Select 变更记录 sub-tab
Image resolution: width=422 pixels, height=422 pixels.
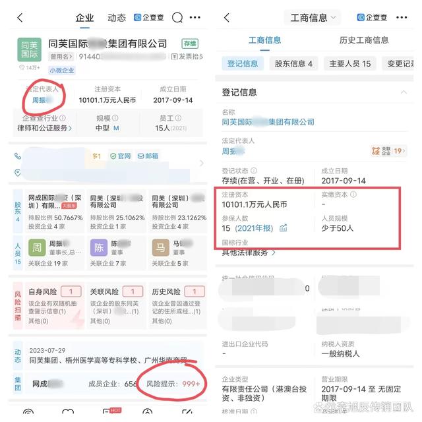click(398, 63)
